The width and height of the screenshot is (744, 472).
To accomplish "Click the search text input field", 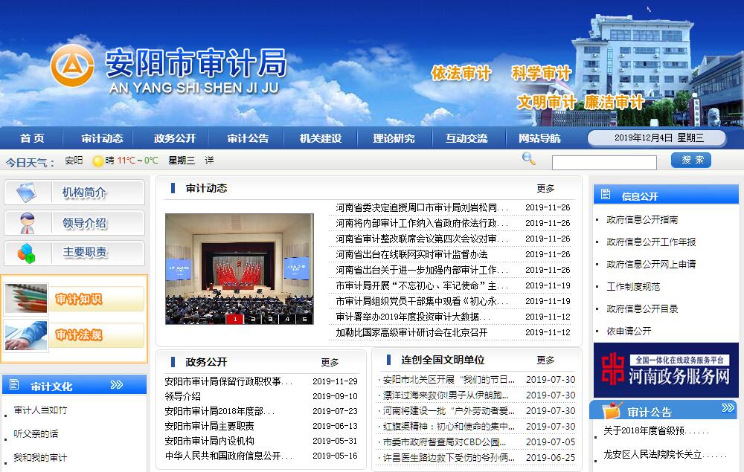I will [604, 162].
